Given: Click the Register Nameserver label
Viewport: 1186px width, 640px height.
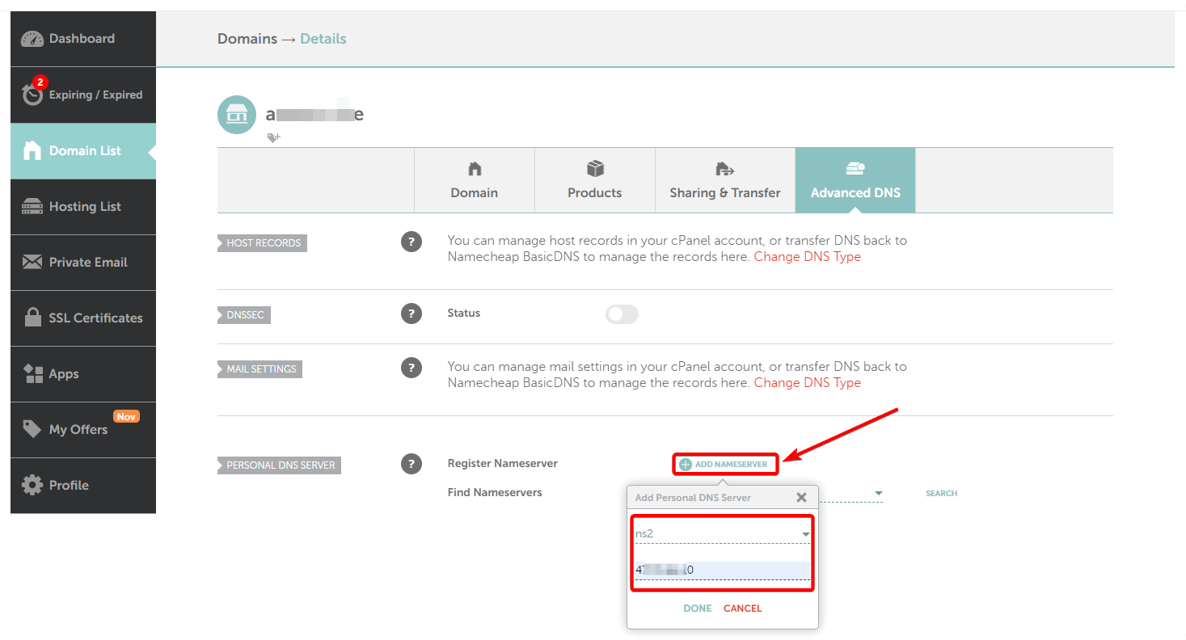Looking at the screenshot, I should tap(503, 464).
